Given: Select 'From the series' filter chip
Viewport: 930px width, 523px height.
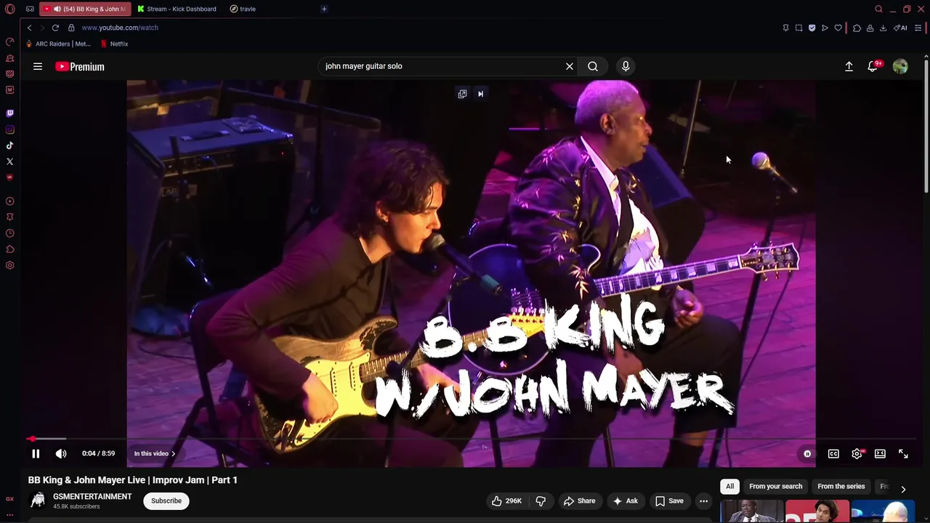Looking at the screenshot, I should (841, 486).
